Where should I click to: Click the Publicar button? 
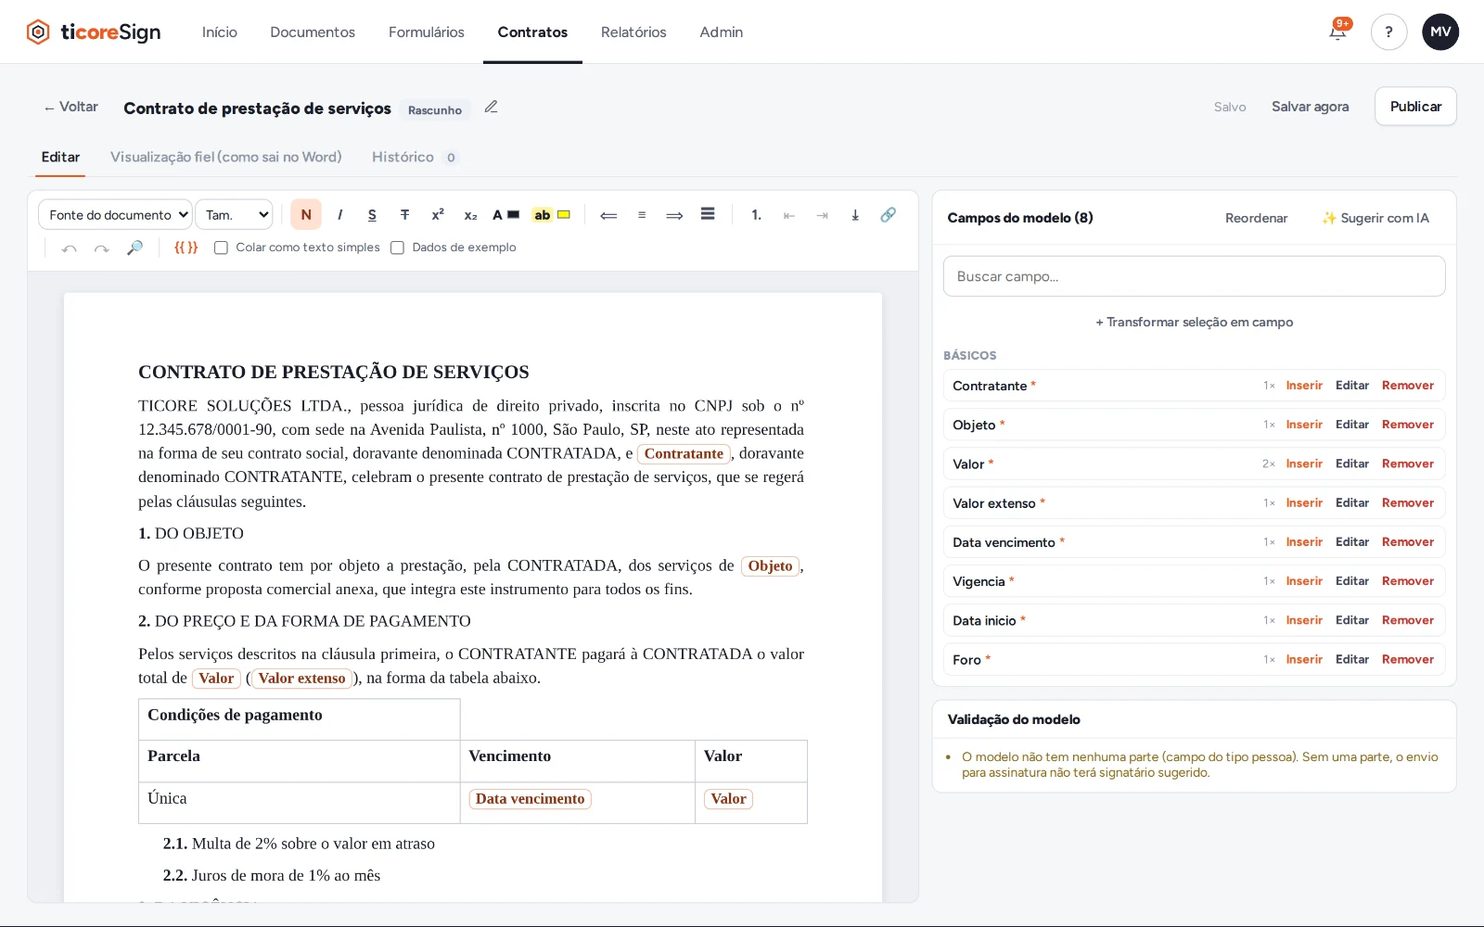(x=1415, y=107)
